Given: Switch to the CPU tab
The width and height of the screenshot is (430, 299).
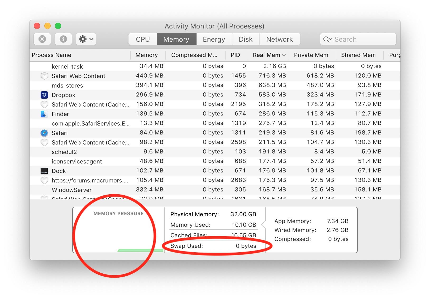Looking at the screenshot, I should (x=143, y=39).
